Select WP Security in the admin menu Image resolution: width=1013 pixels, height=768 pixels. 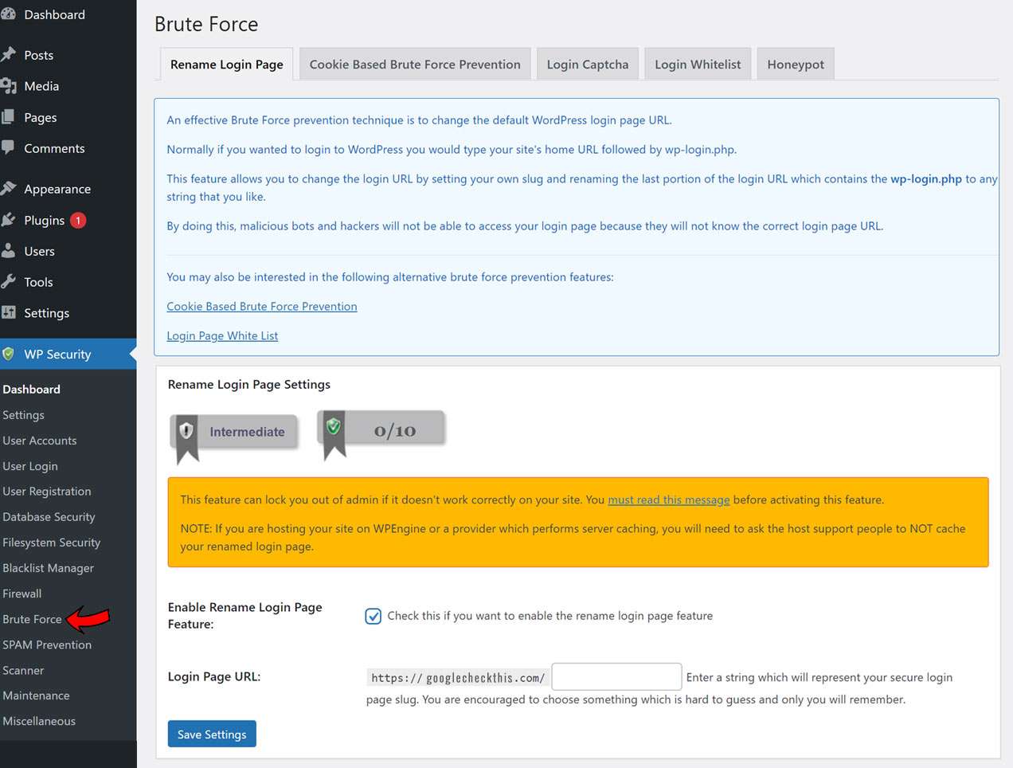coord(68,354)
